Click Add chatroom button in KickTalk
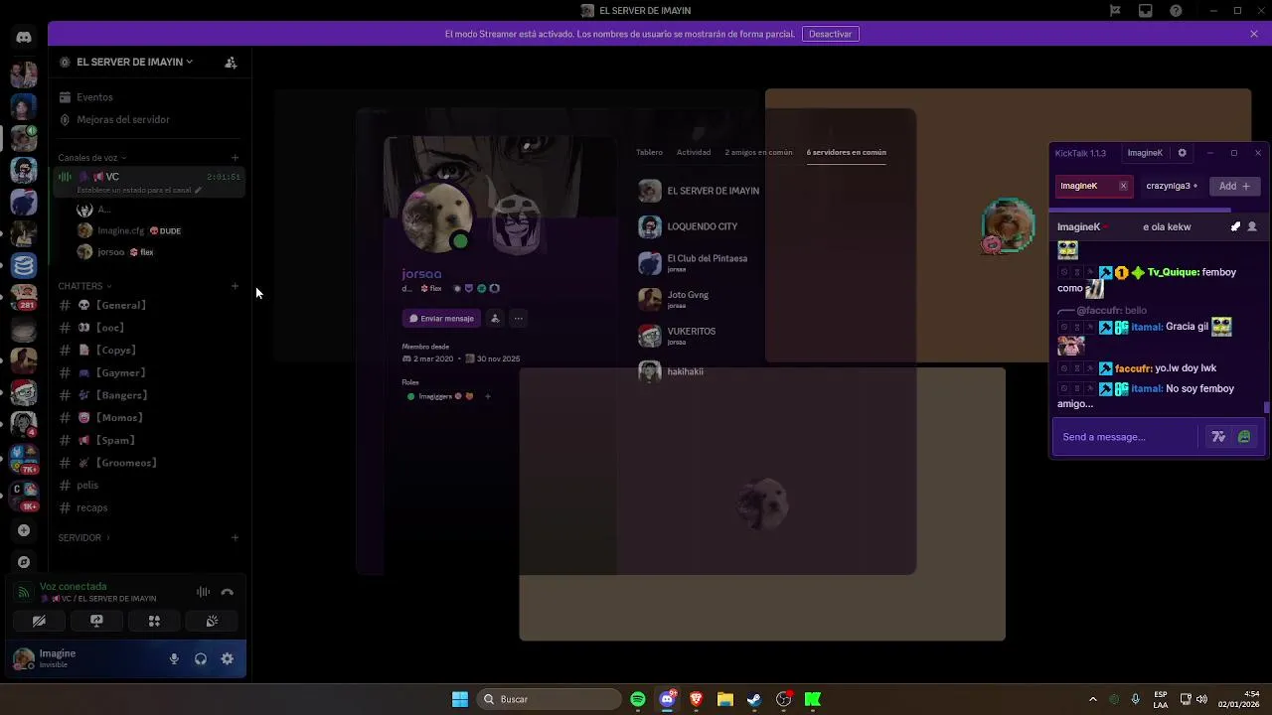 click(x=1234, y=186)
